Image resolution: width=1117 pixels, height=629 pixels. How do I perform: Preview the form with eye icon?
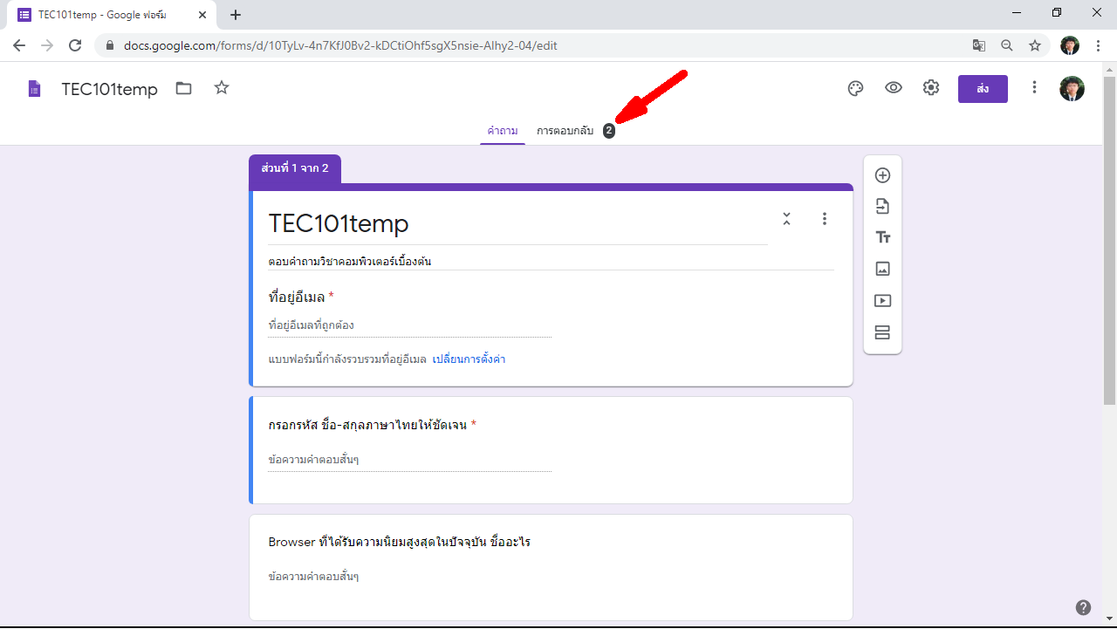[x=893, y=88]
